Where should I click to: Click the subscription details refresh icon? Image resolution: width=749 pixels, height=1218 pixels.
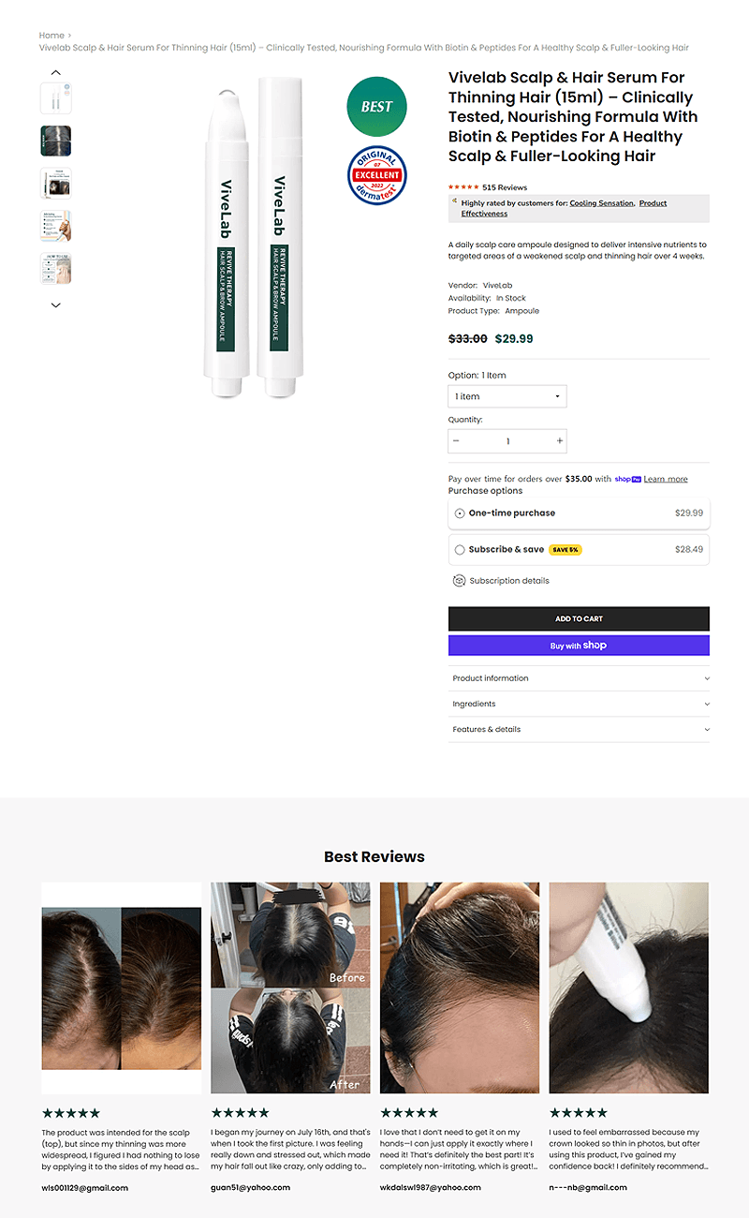click(x=459, y=581)
